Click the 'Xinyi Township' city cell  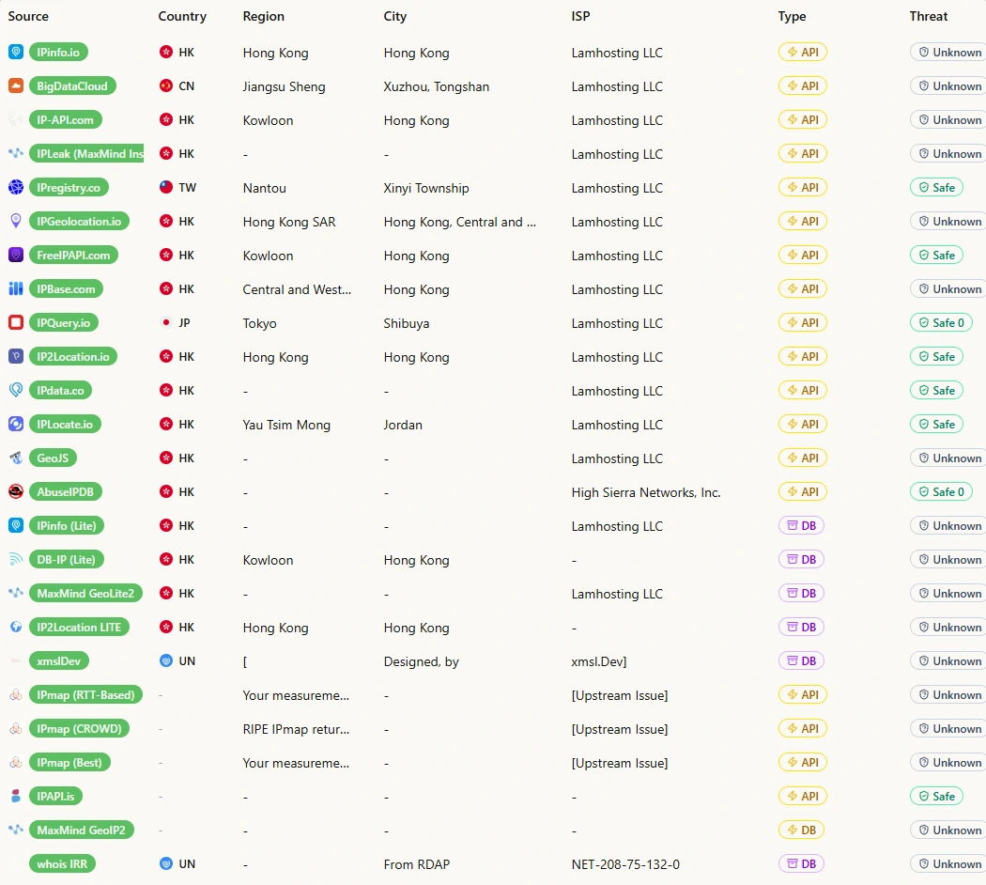pyautogui.click(x=426, y=188)
